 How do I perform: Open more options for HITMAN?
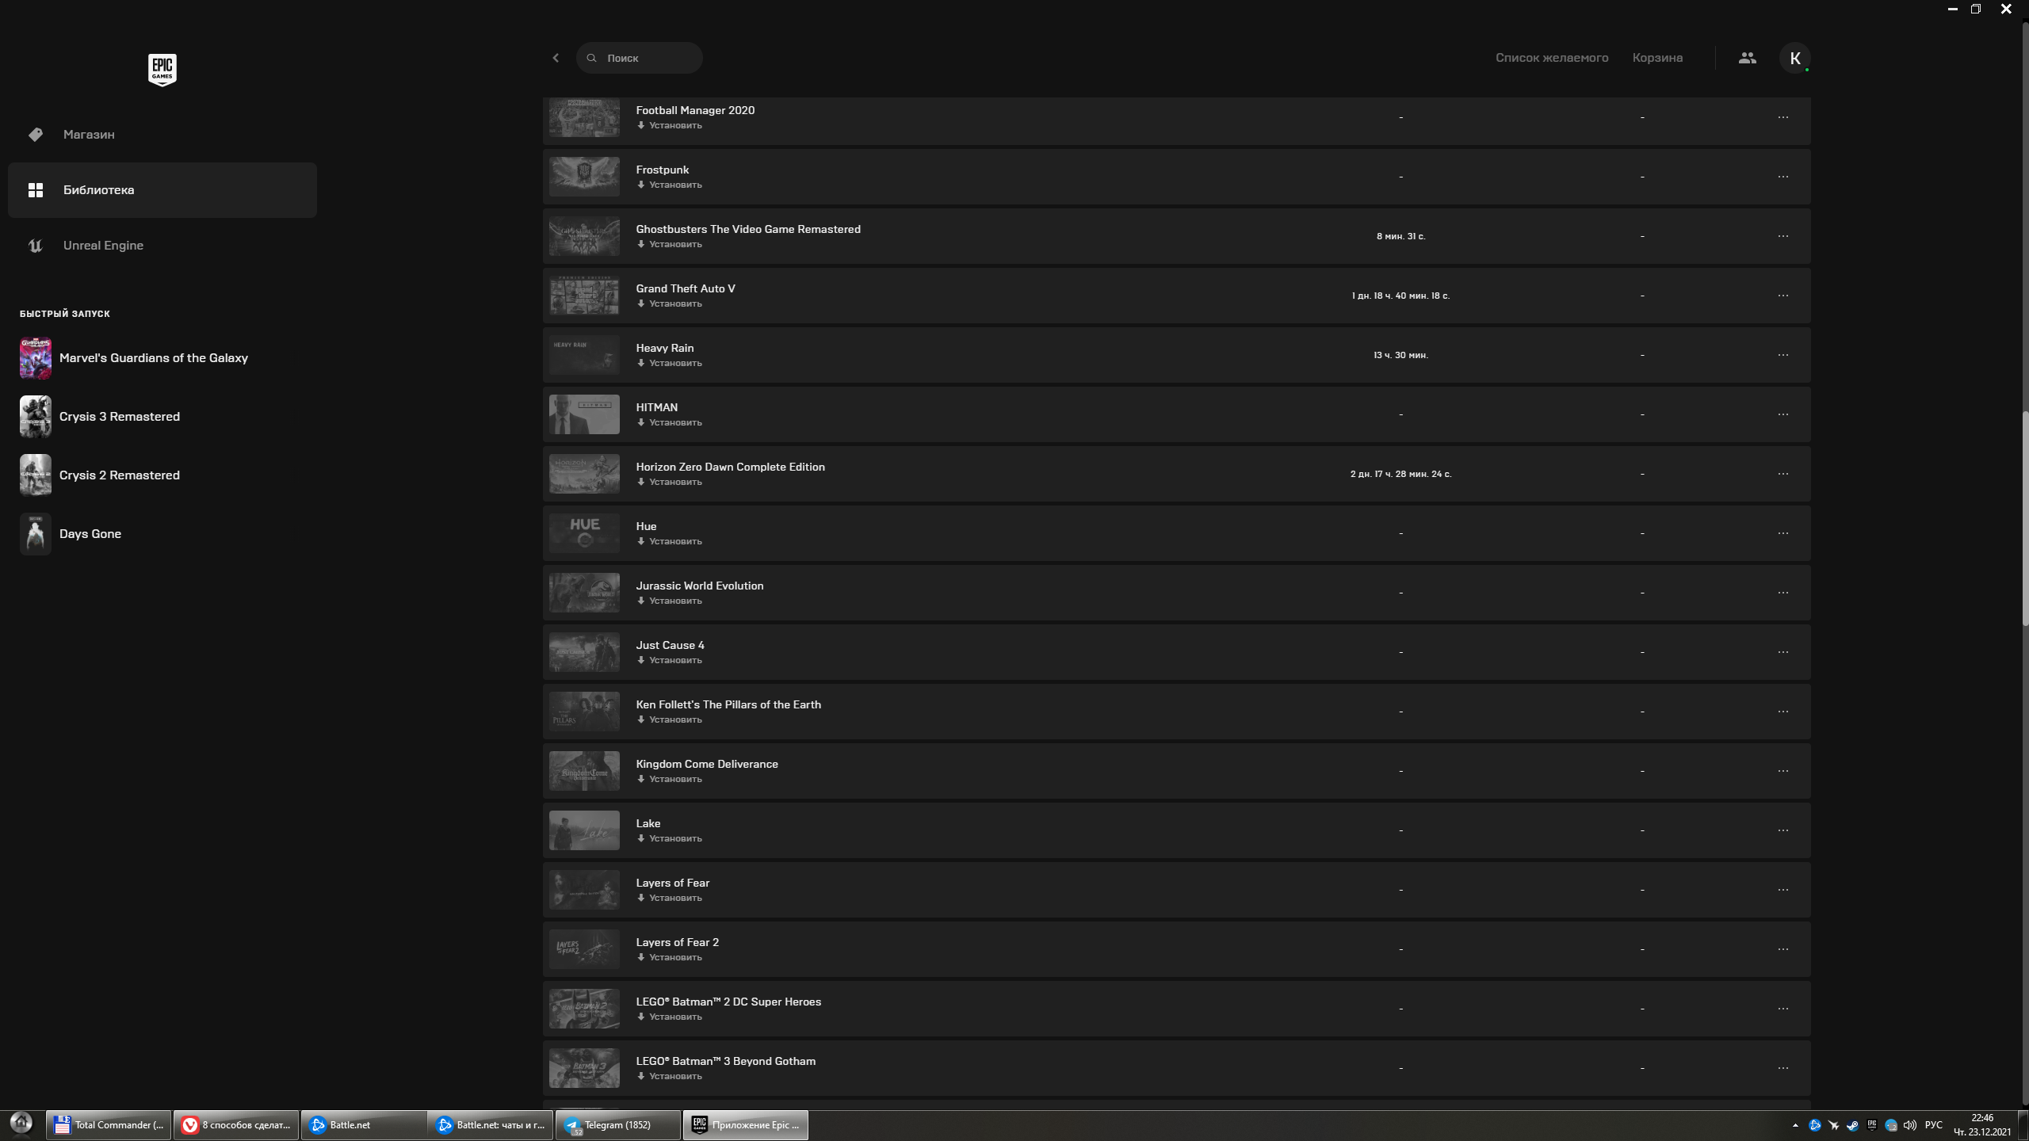(1783, 414)
